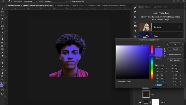Hide the Color Fill 1 layer
186x105 pixels.
tap(140, 102)
